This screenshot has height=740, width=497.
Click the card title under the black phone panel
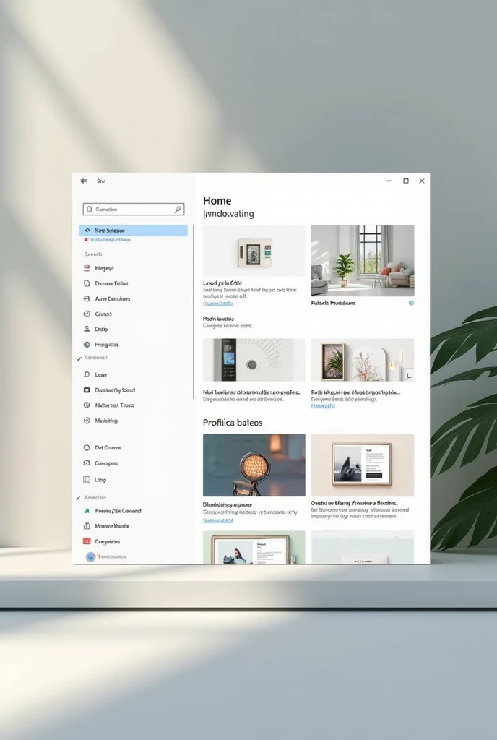tap(251, 392)
